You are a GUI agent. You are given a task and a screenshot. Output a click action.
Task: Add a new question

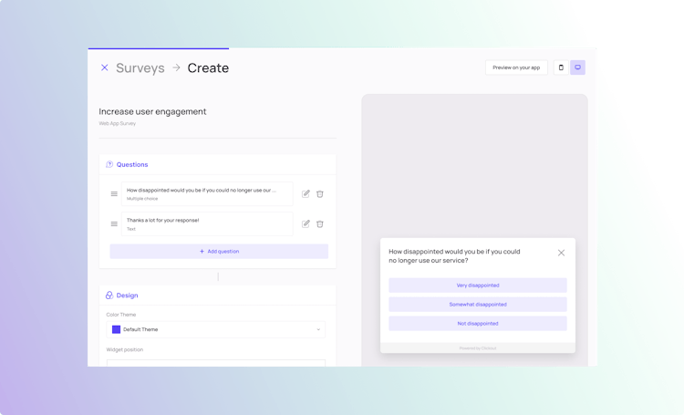point(219,252)
